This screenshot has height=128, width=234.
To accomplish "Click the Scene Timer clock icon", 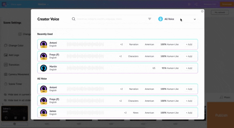I will point(6,84).
